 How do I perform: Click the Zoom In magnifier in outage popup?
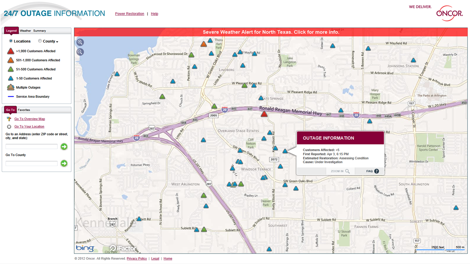point(347,171)
